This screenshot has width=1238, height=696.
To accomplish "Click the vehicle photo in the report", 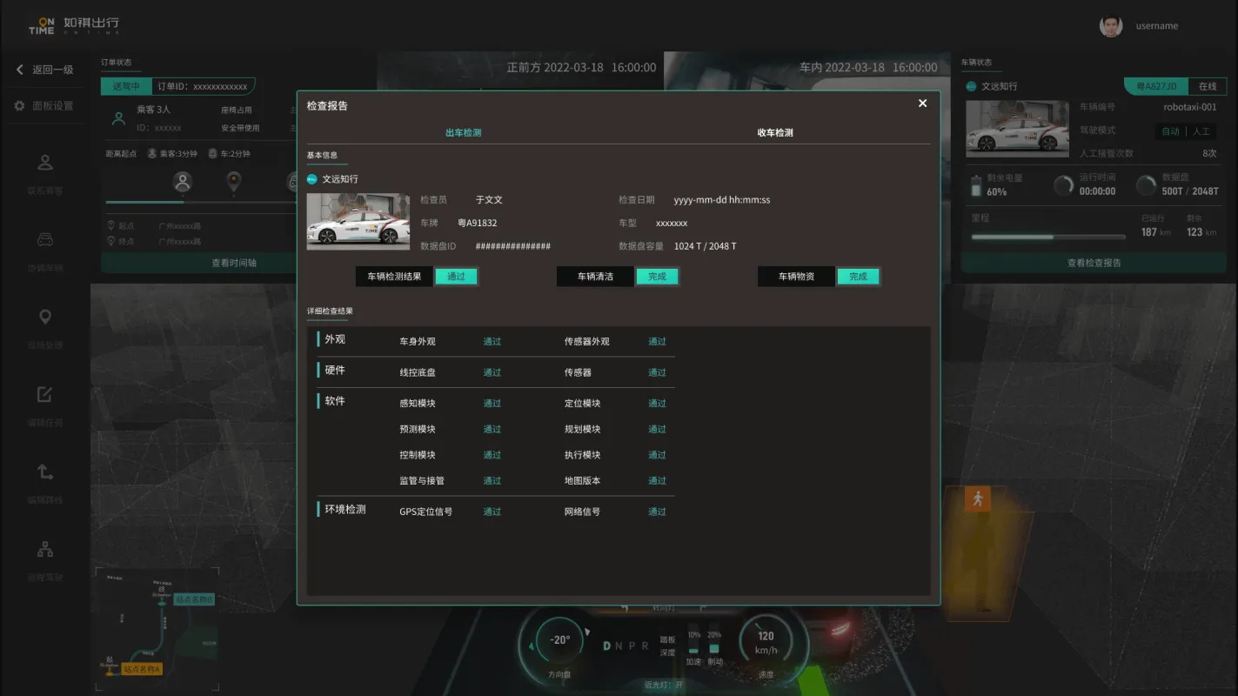I will coord(358,220).
